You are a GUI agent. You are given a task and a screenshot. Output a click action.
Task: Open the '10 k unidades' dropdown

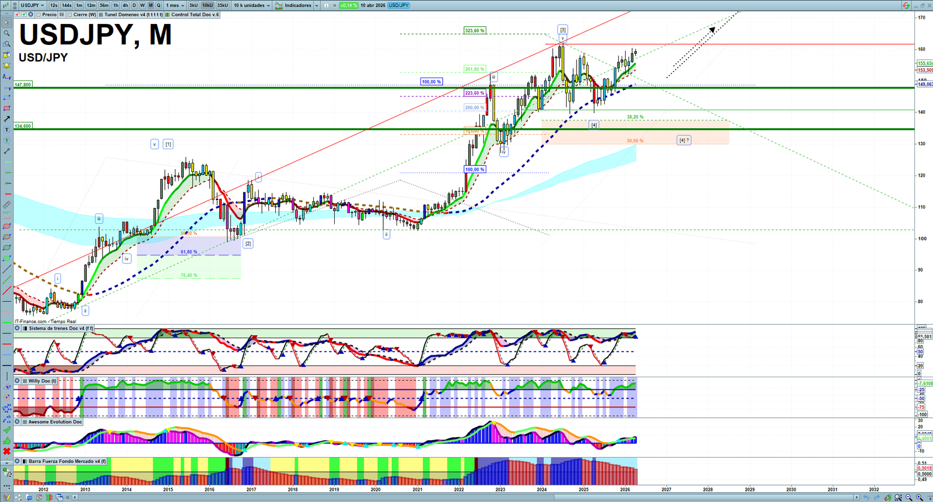coord(252,5)
